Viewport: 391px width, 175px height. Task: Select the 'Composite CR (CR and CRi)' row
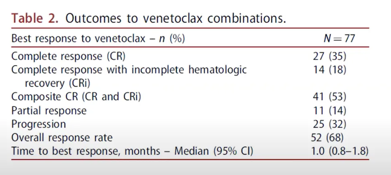(x=76, y=97)
